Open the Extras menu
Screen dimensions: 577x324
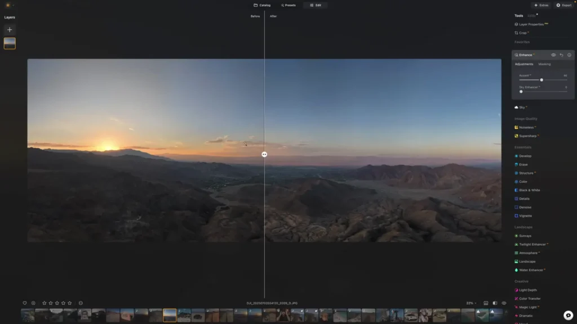(540, 5)
